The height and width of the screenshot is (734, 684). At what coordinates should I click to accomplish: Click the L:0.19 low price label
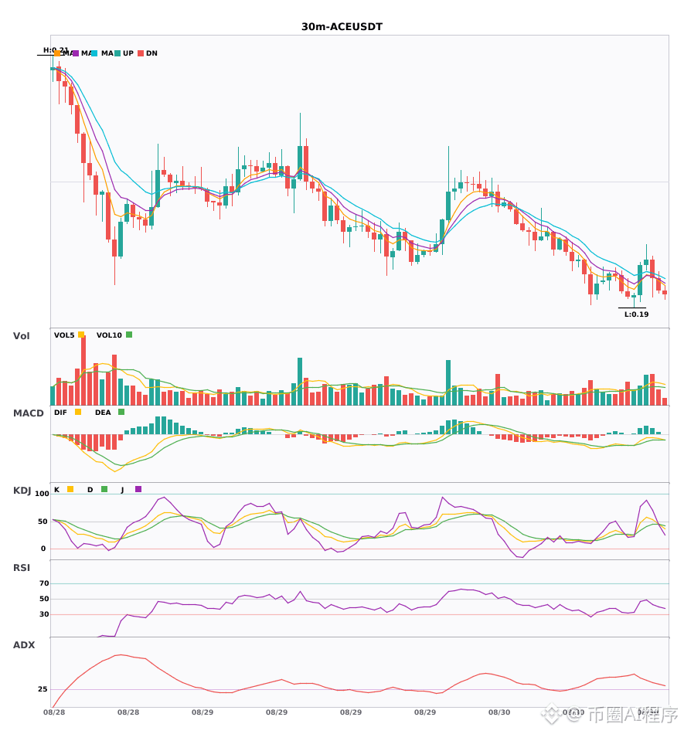point(636,314)
